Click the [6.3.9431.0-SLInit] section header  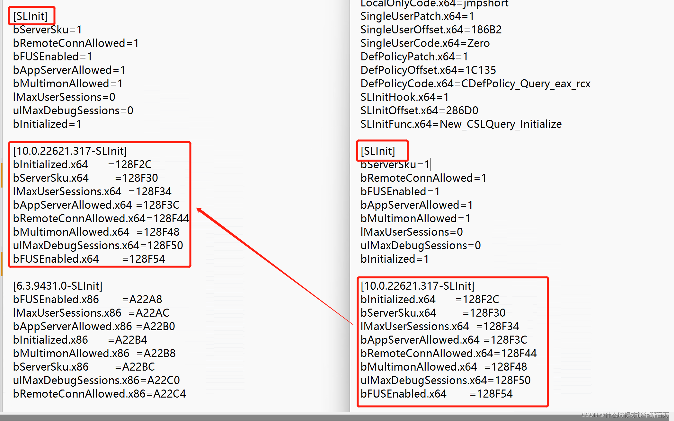click(x=58, y=286)
